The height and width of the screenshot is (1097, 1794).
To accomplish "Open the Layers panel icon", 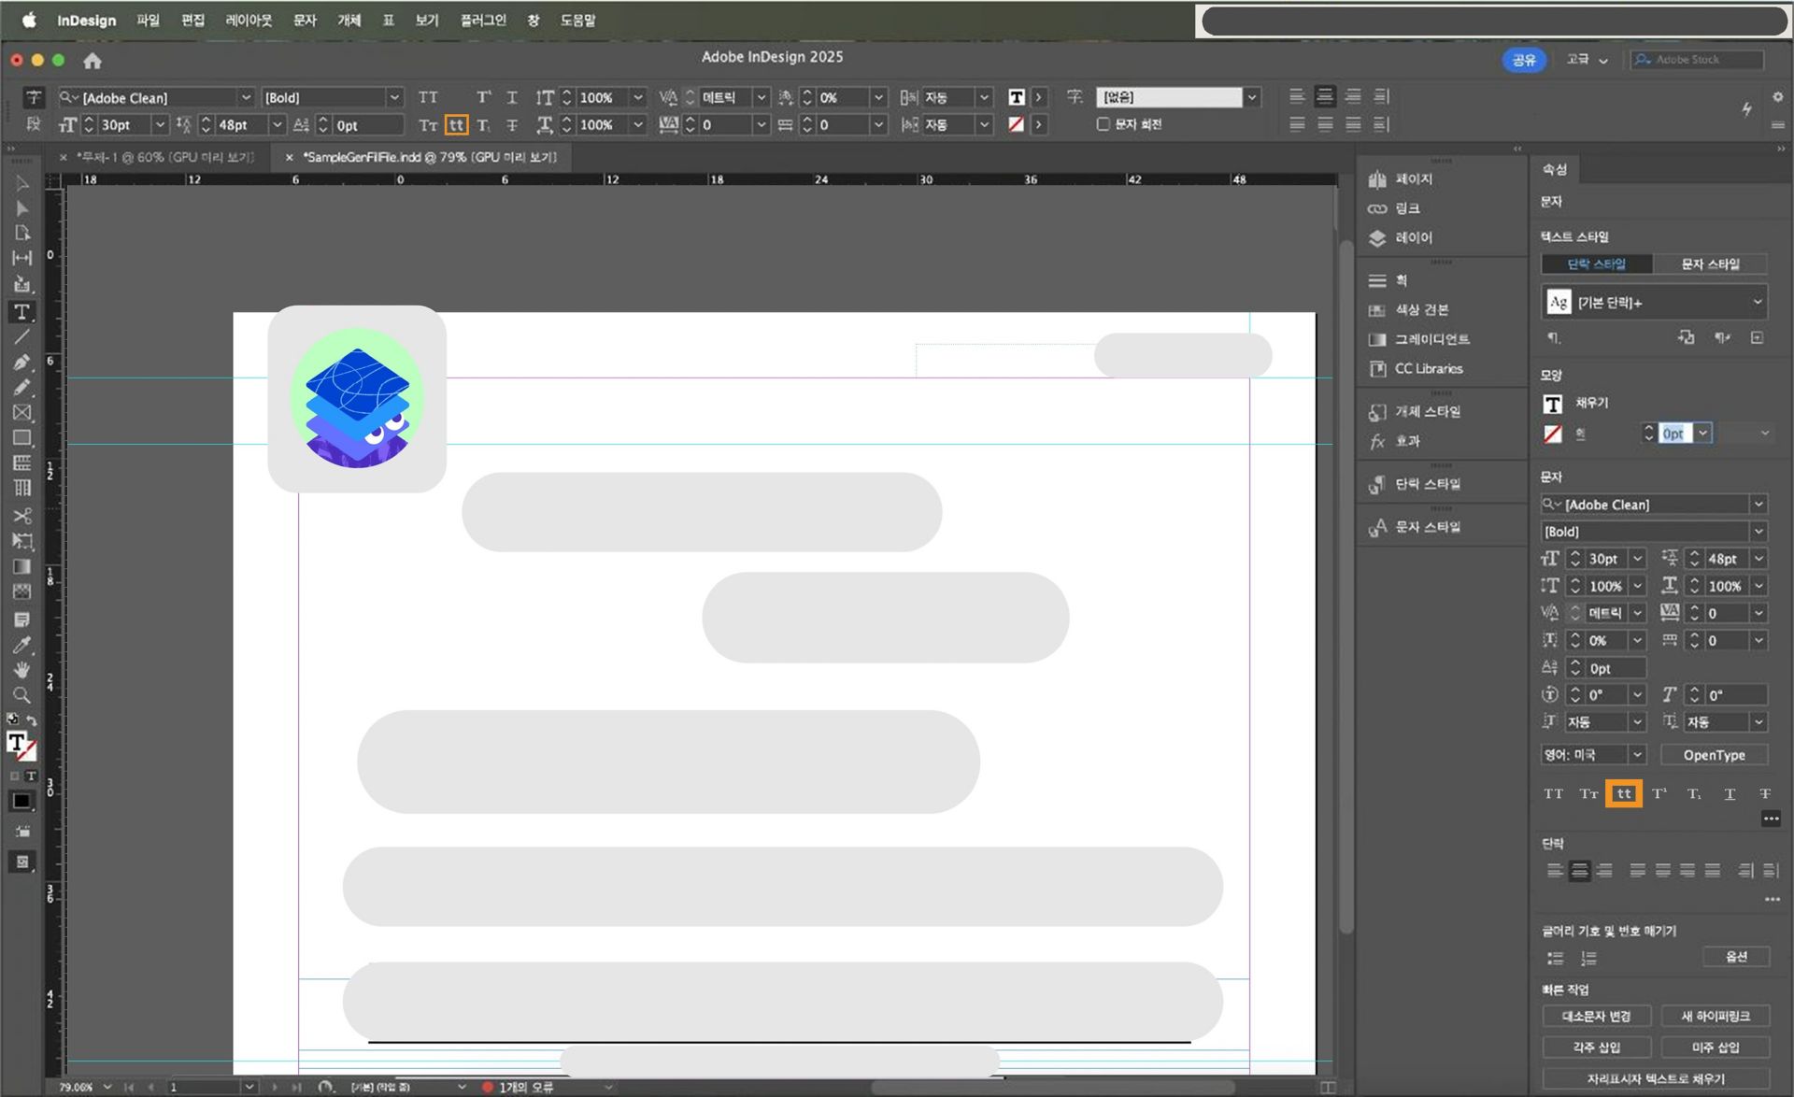I will [x=1377, y=238].
